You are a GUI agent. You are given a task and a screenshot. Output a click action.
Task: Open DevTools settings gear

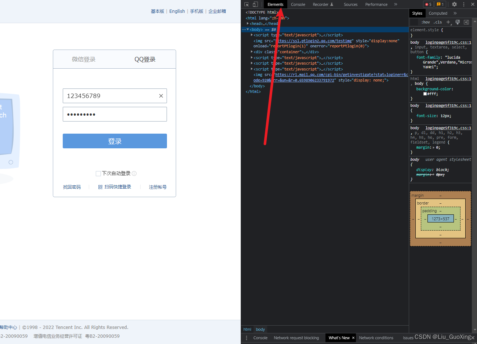(454, 4)
